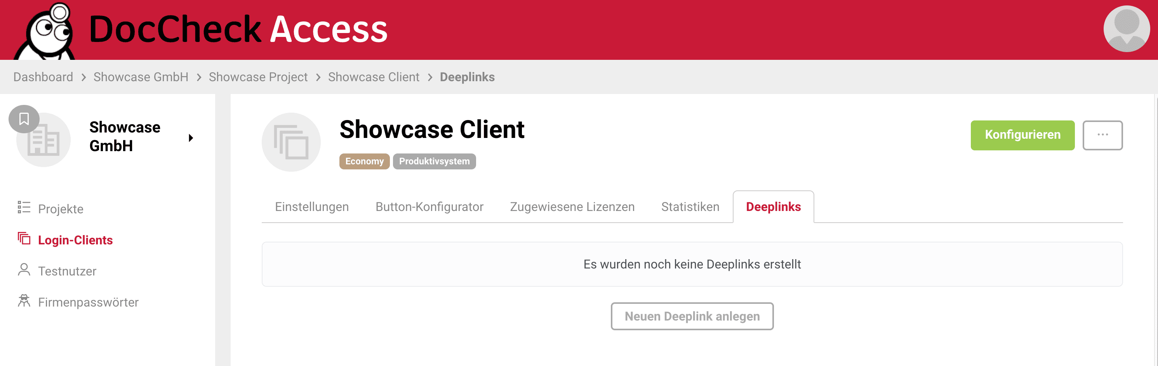Click the Firmenpasswörter spy icon

pyautogui.click(x=24, y=301)
